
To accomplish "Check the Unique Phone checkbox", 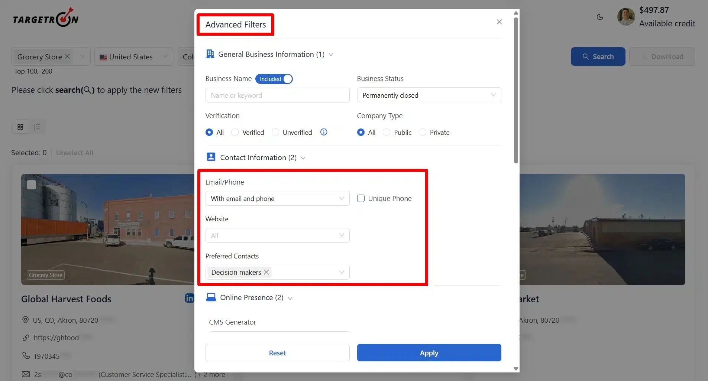I will coord(361,198).
